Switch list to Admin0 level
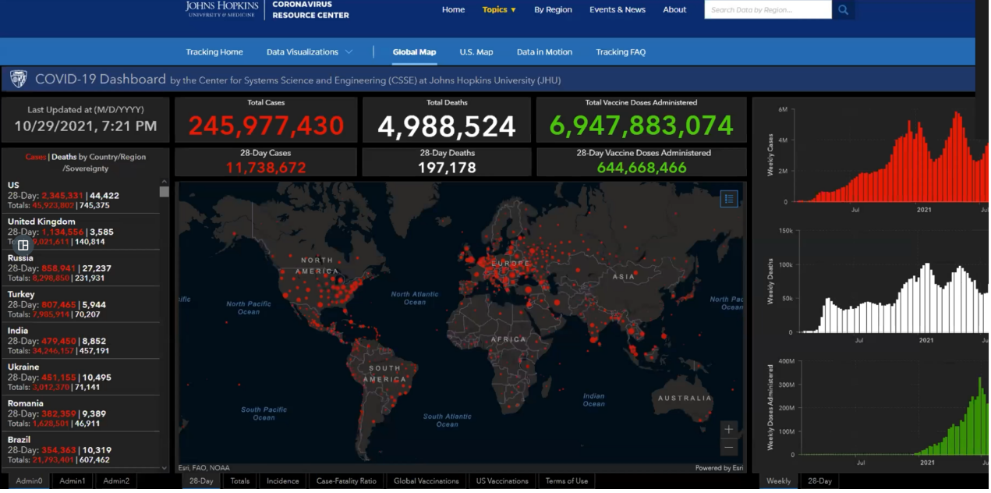Image resolution: width=991 pixels, height=493 pixels. [29, 481]
